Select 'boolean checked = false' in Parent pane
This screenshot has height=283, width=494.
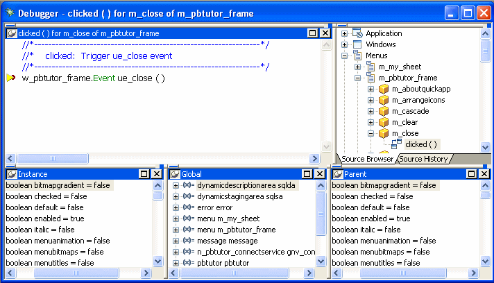(373, 196)
